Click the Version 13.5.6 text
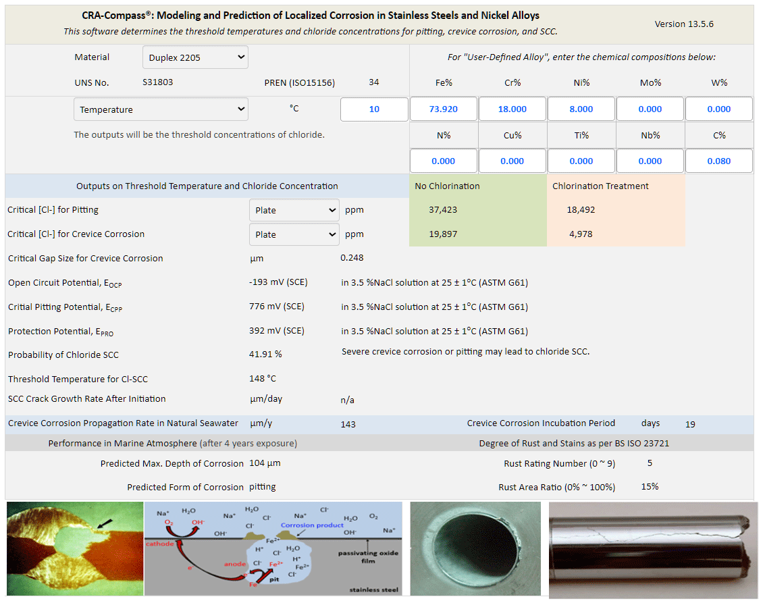Viewport: 763px width, 601px height. 684,24
